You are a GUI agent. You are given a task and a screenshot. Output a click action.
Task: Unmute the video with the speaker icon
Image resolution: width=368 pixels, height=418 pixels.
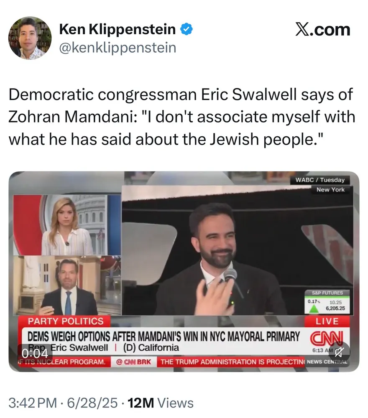click(339, 352)
